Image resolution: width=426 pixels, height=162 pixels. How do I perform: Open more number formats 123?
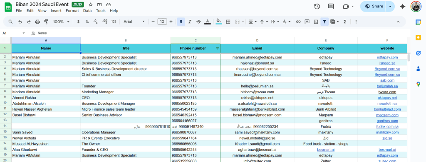point(114,22)
